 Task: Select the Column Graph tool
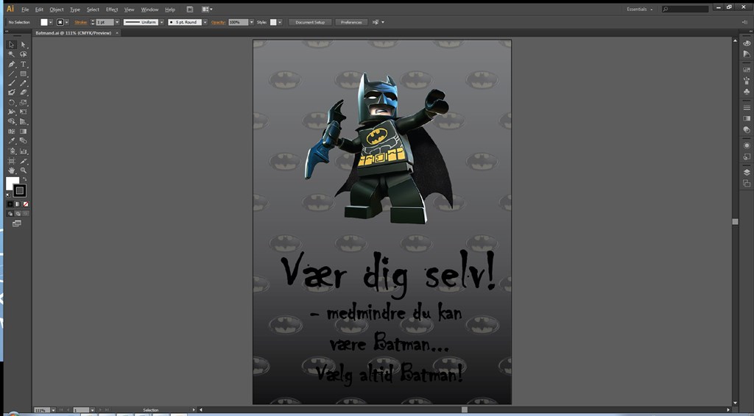tap(23, 151)
